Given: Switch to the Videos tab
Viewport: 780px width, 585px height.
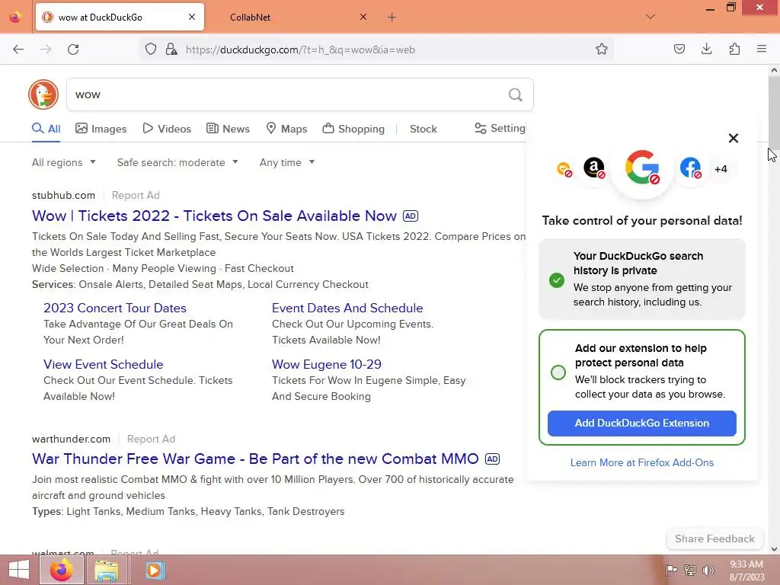Looking at the screenshot, I should pos(167,129).
